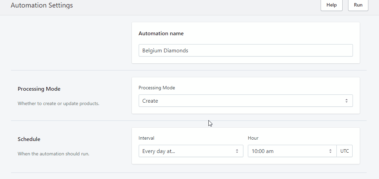Viewport: 379px width, 179px height.
Task: Click the Interval field label
Action: [147, 138]
